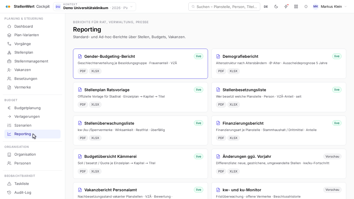Focus the Suchen search field
This screenshot has width=354, height=199.
224,7
